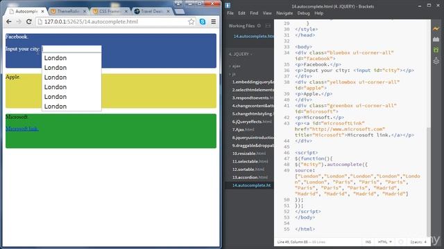Click the layers stack icon in Brackets sidebar
The image size is (444, 249).
436,61
